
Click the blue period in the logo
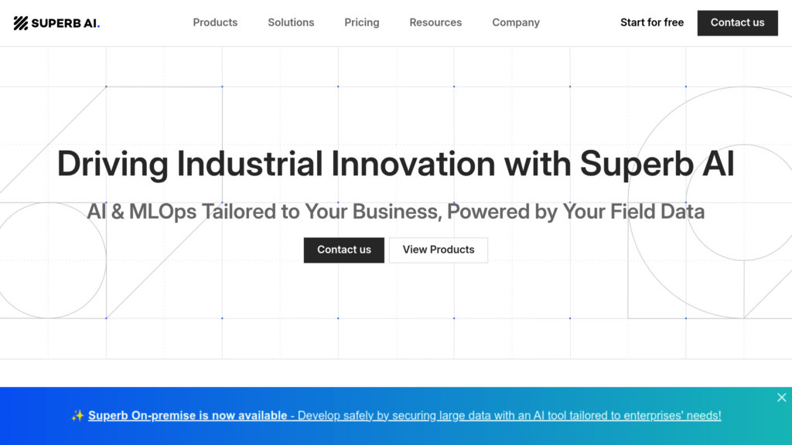[98, 27]
